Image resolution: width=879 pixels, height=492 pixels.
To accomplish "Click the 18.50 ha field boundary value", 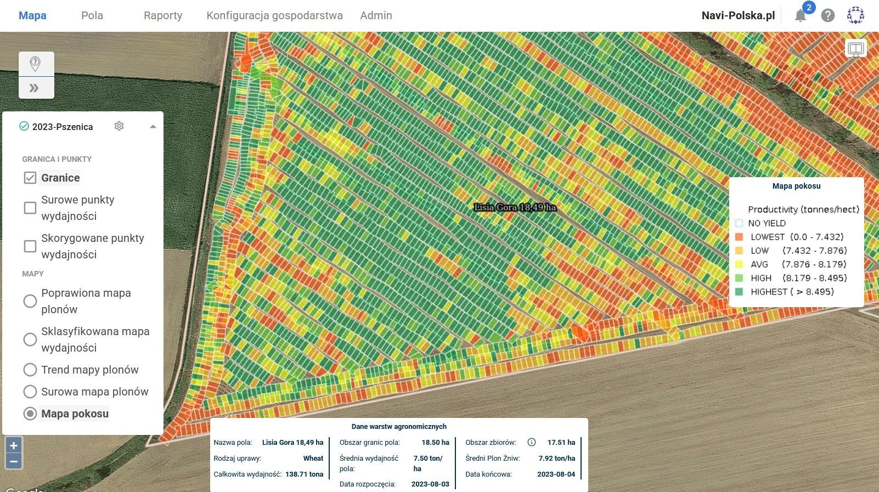I will (x=435, y=442).
